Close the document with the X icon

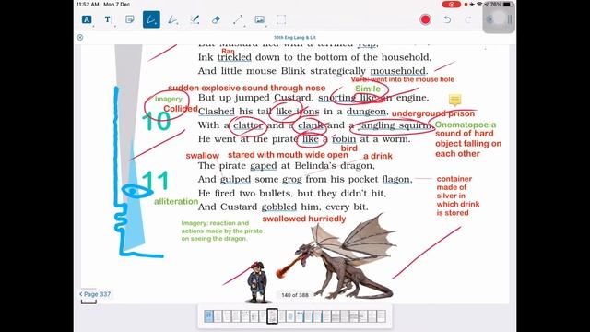(x=80, y=37)
